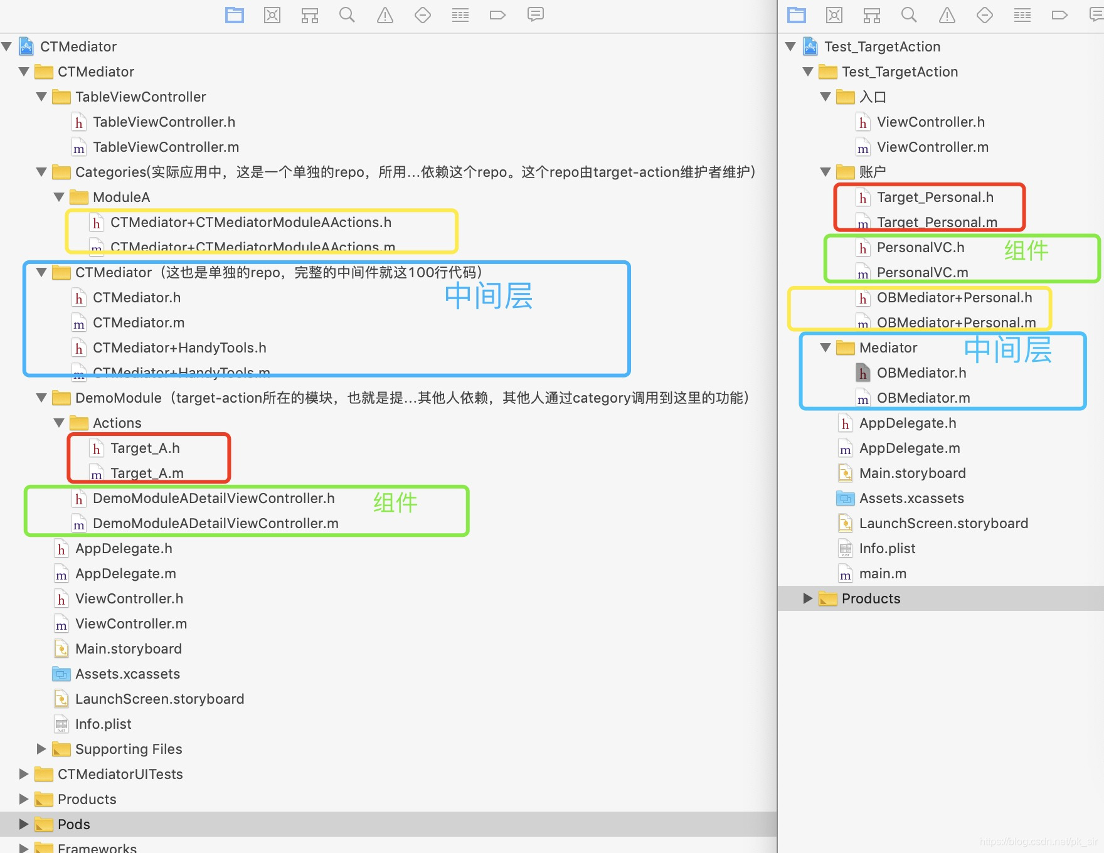The width and height of the screenshot is (1104, 853).
Task: Click OBMediator.h dark header file icon
Action: 863,373
